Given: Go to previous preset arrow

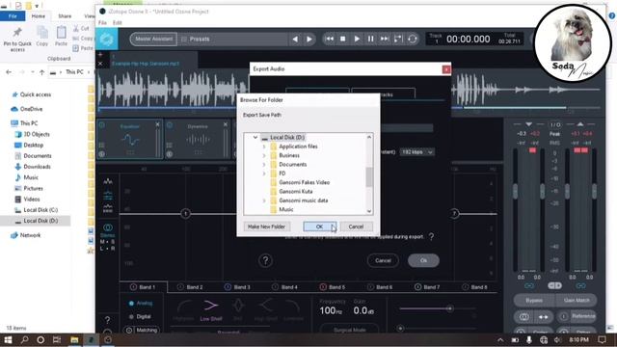Looking at the screenshot, I should (x=295, y=39).
